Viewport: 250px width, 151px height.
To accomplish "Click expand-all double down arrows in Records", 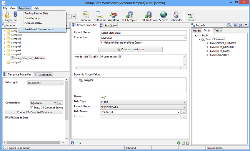I will pos(235,25).
